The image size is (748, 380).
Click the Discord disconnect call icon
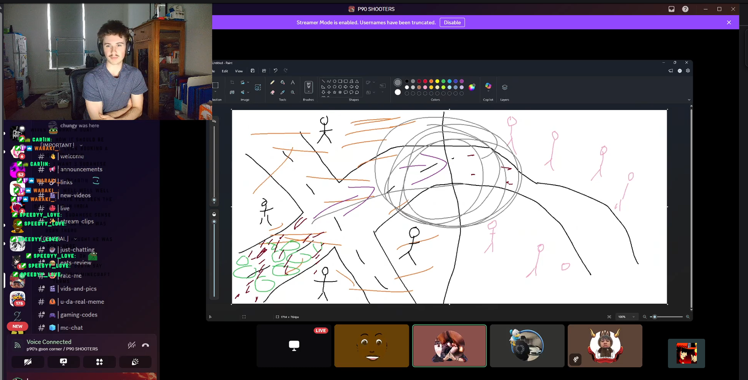pos(146,345)
